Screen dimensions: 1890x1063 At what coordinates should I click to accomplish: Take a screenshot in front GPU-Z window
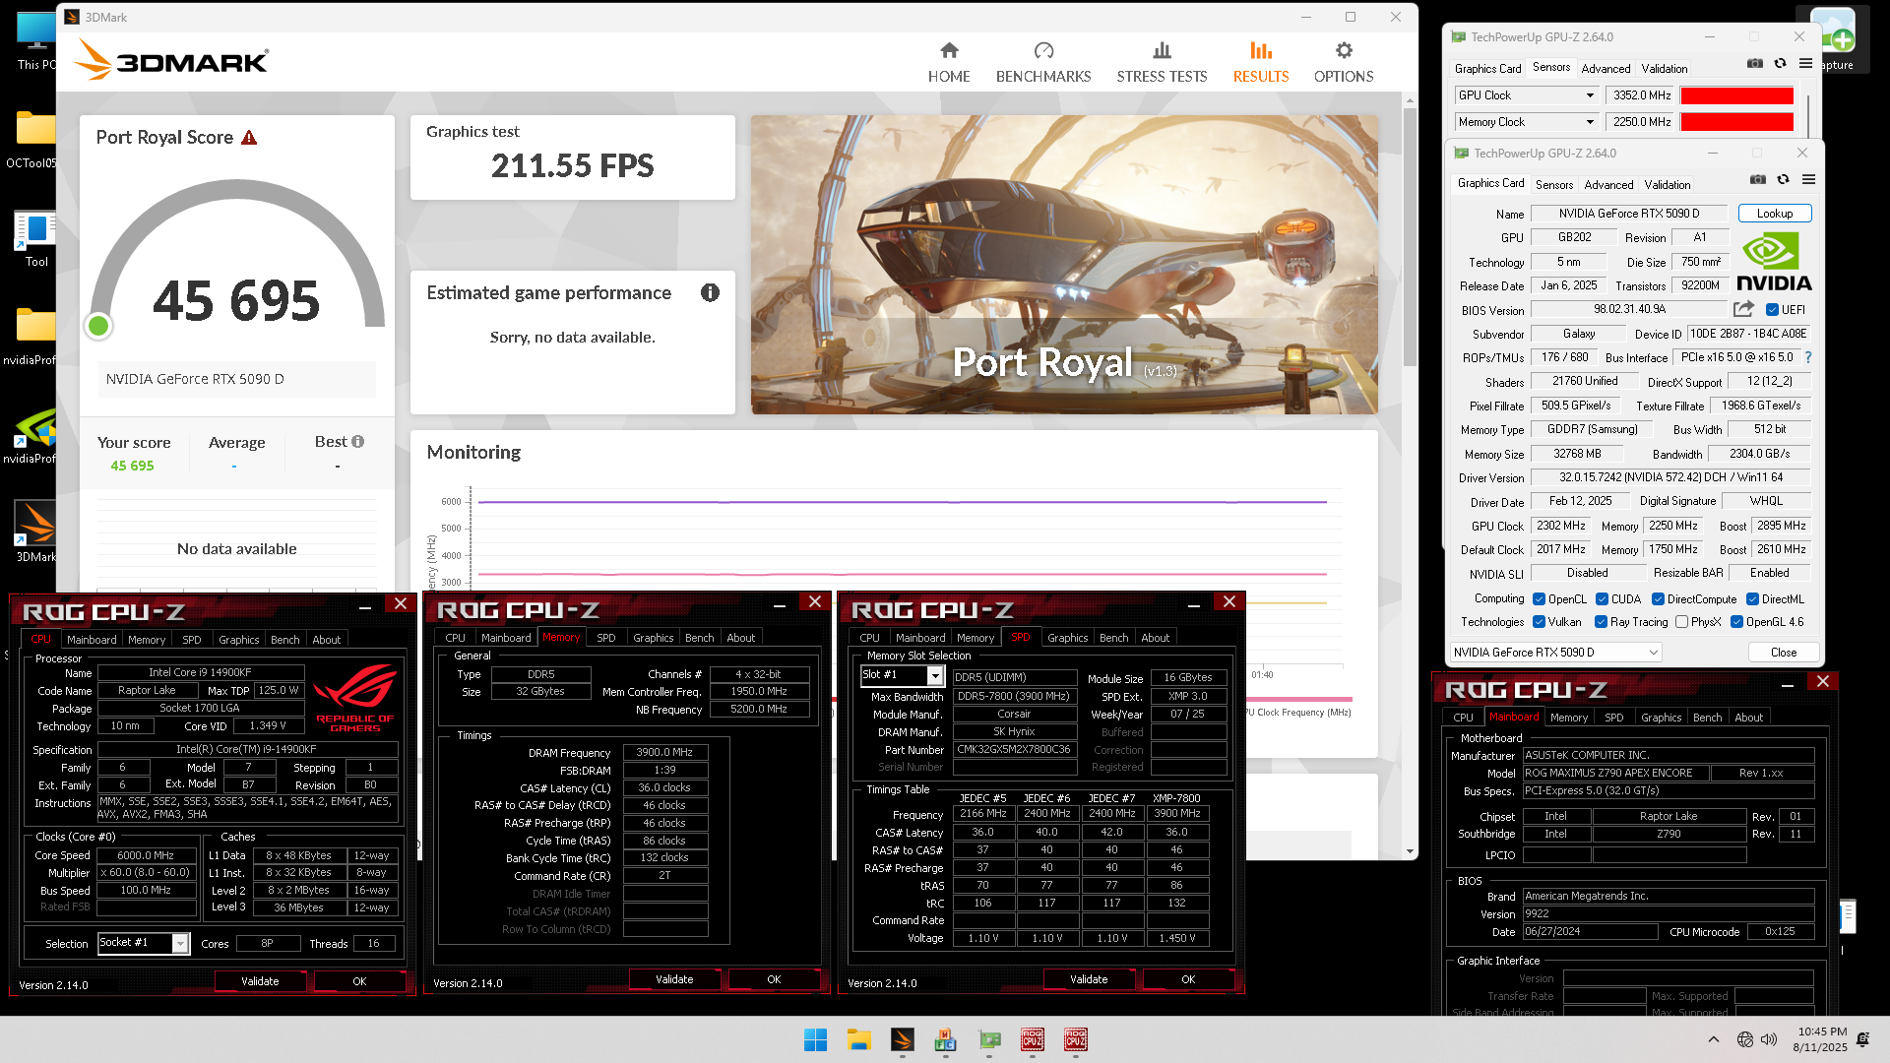coord(1758,179)
